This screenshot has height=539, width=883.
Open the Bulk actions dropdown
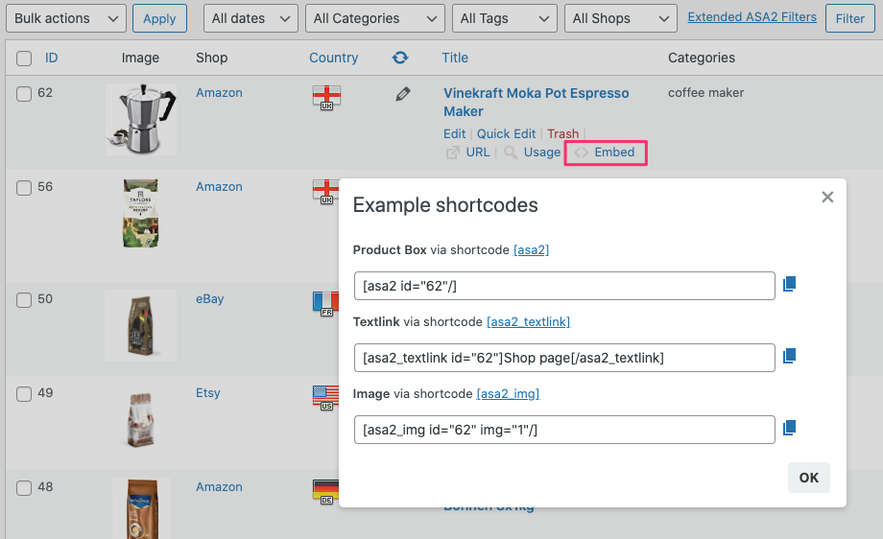pyautogui.click(x=66, y=18)
